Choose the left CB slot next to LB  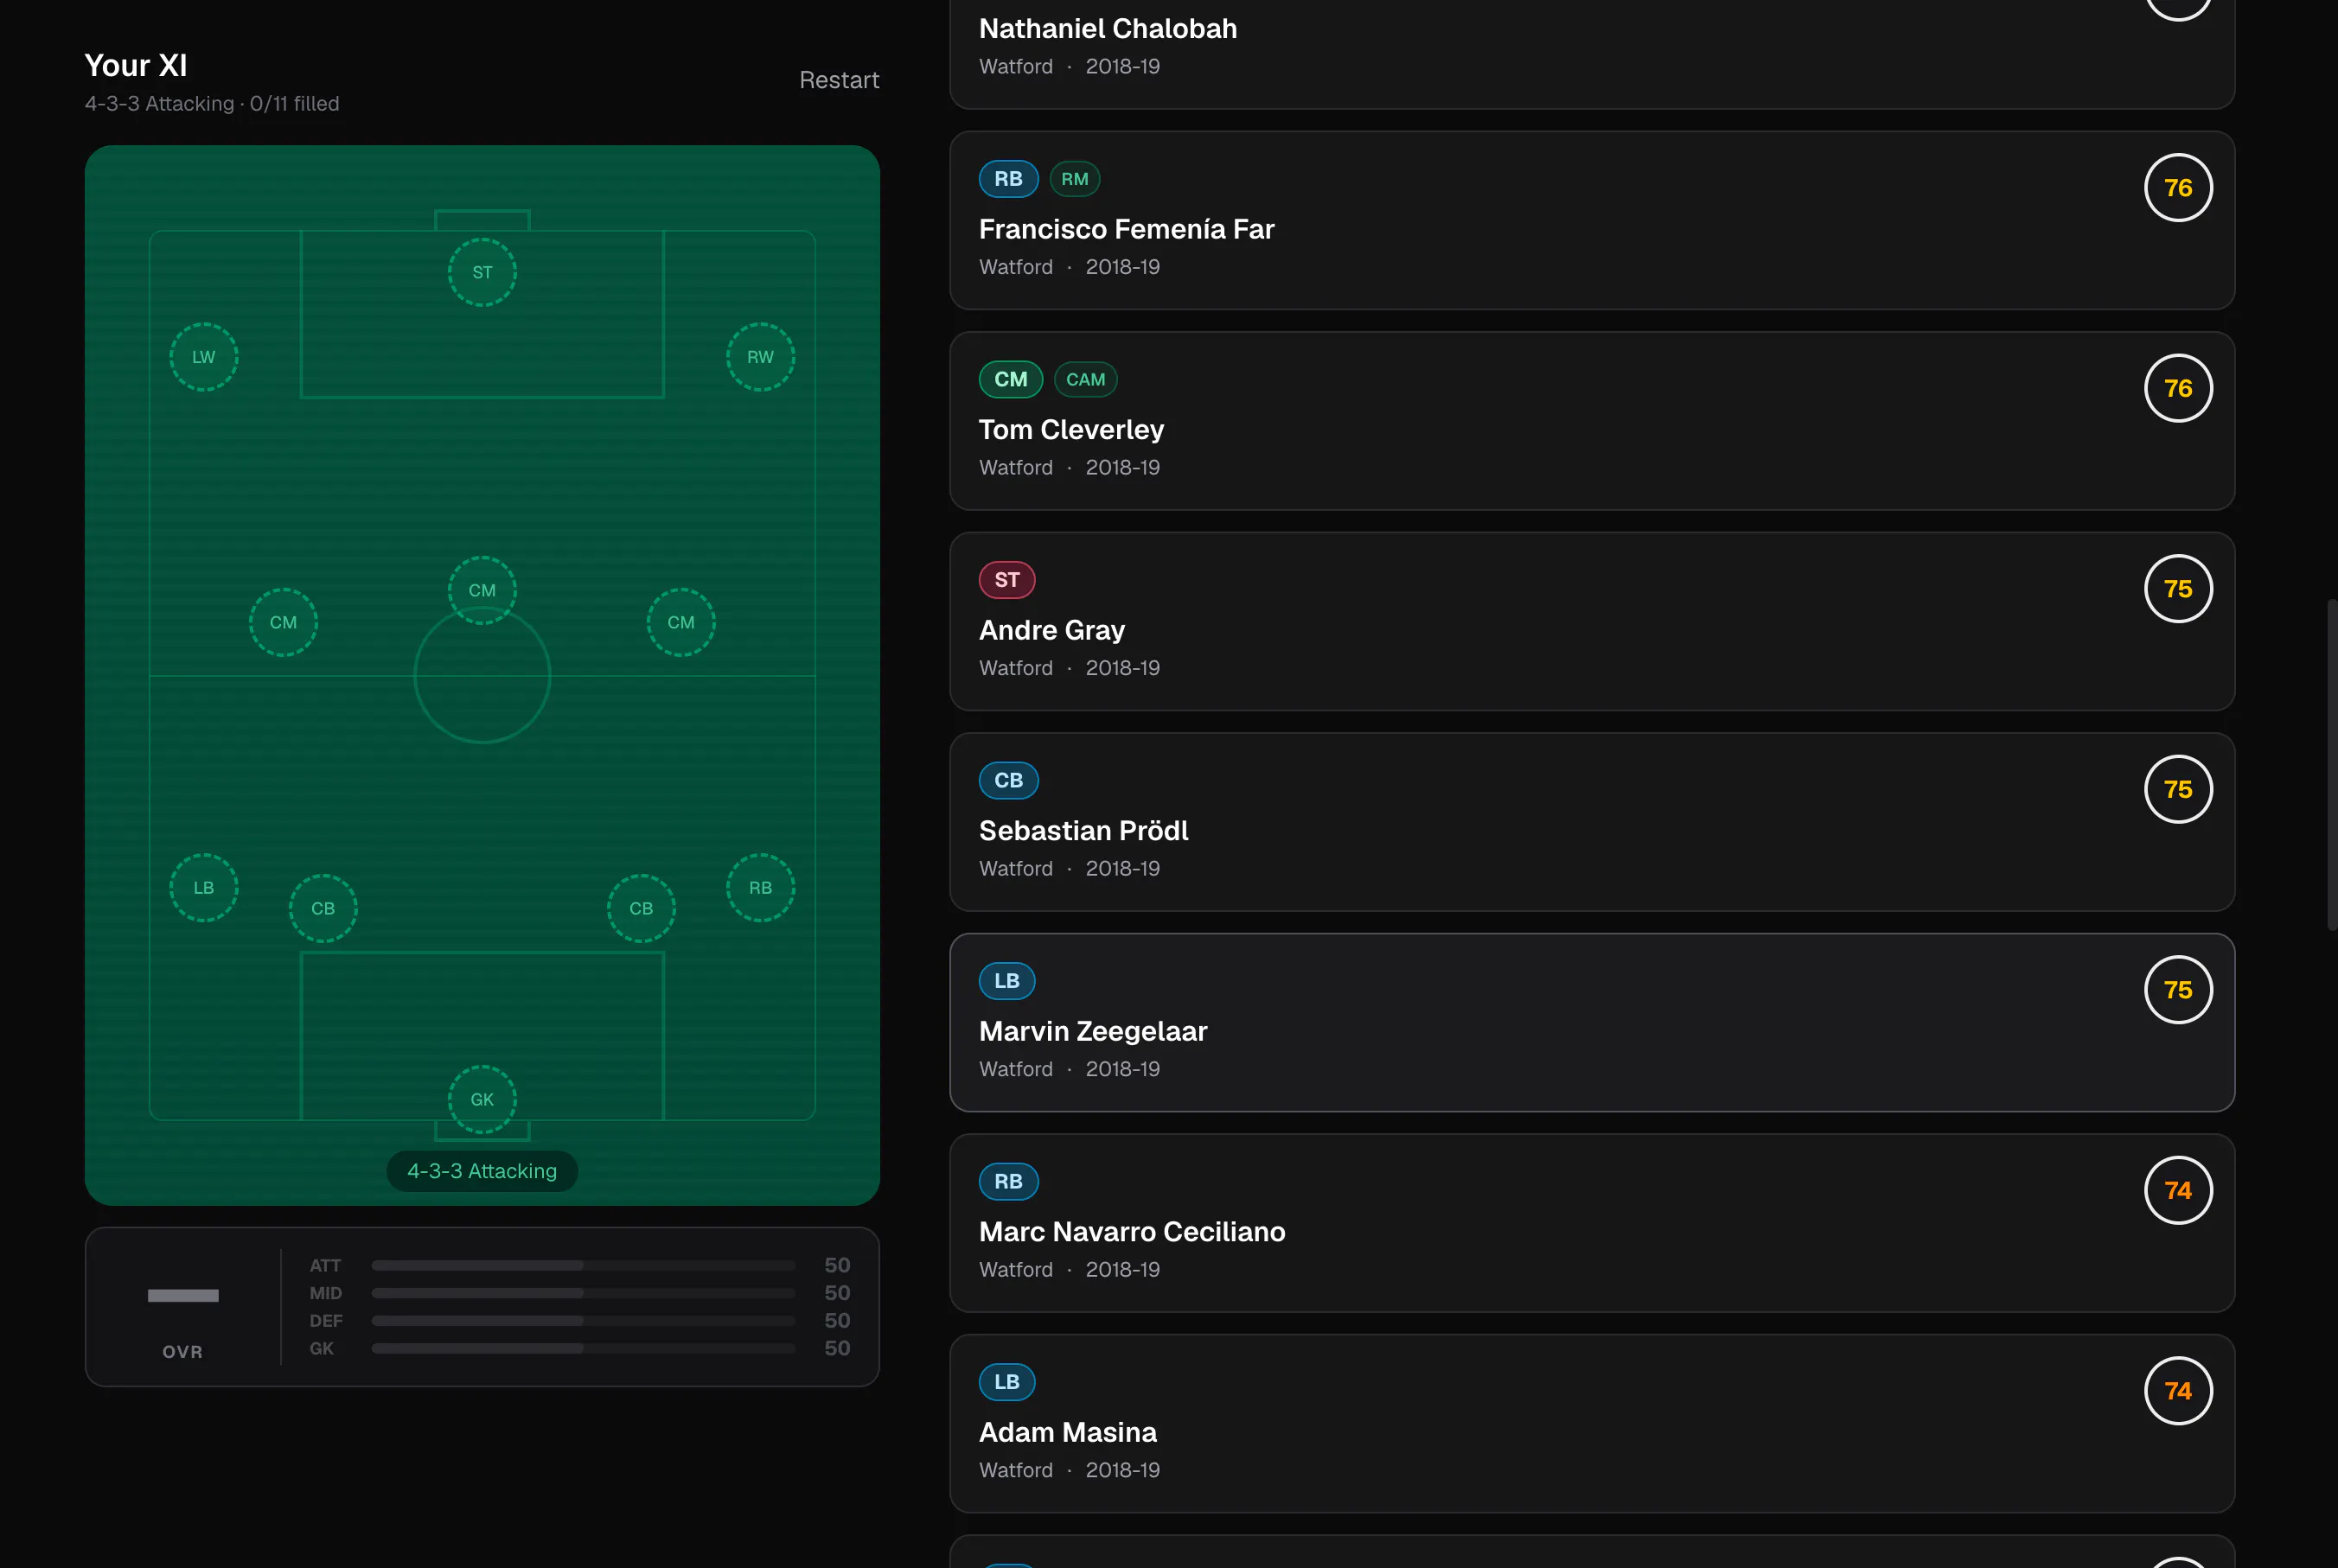(323, 908)
